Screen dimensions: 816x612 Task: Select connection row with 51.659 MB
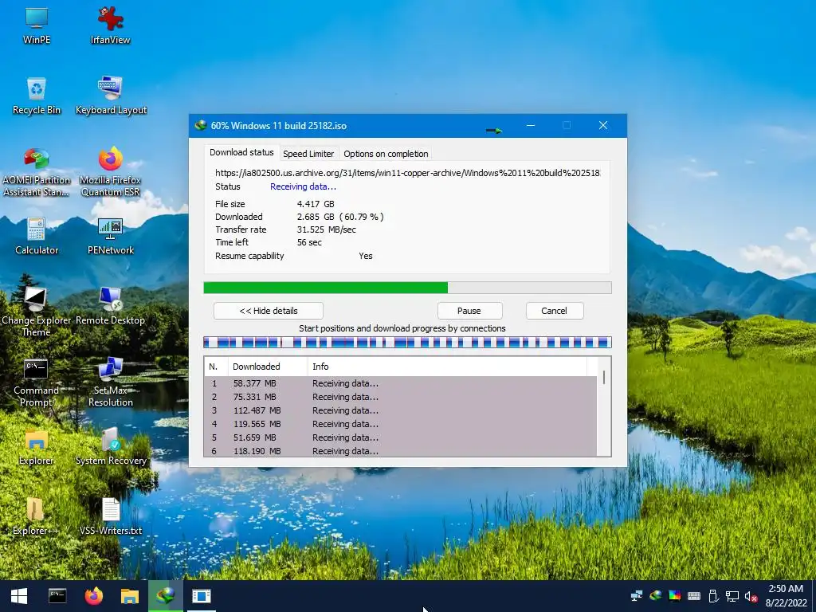[401, 437]
